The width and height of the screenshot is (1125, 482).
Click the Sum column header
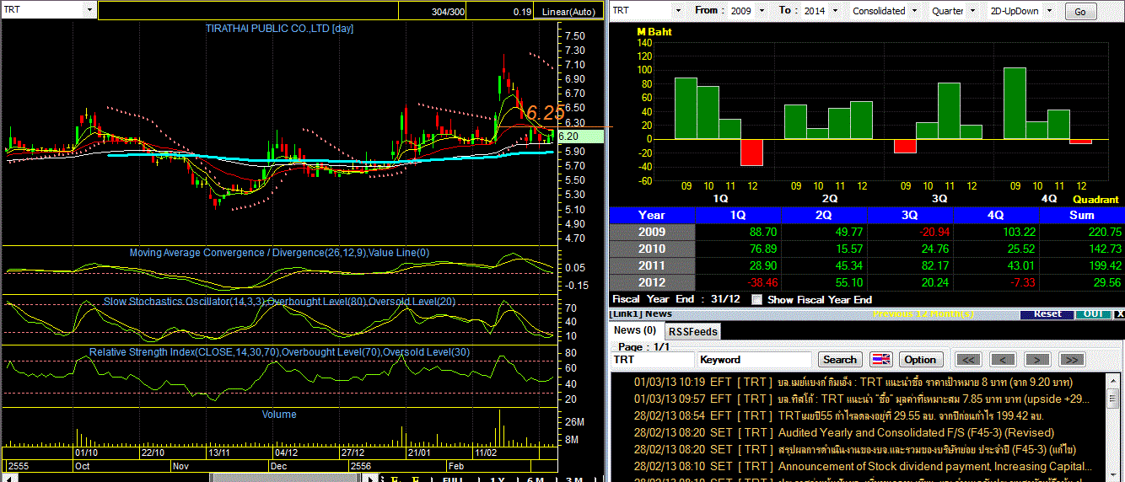click(1082, 215)
